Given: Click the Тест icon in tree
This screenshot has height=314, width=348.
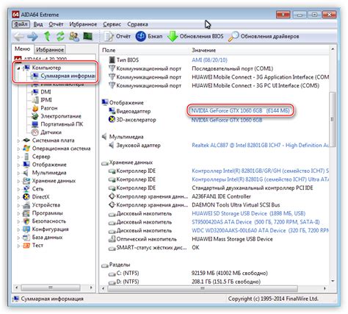Looking at the screenshot, I should pyautogui.click(x=26, y=246).
